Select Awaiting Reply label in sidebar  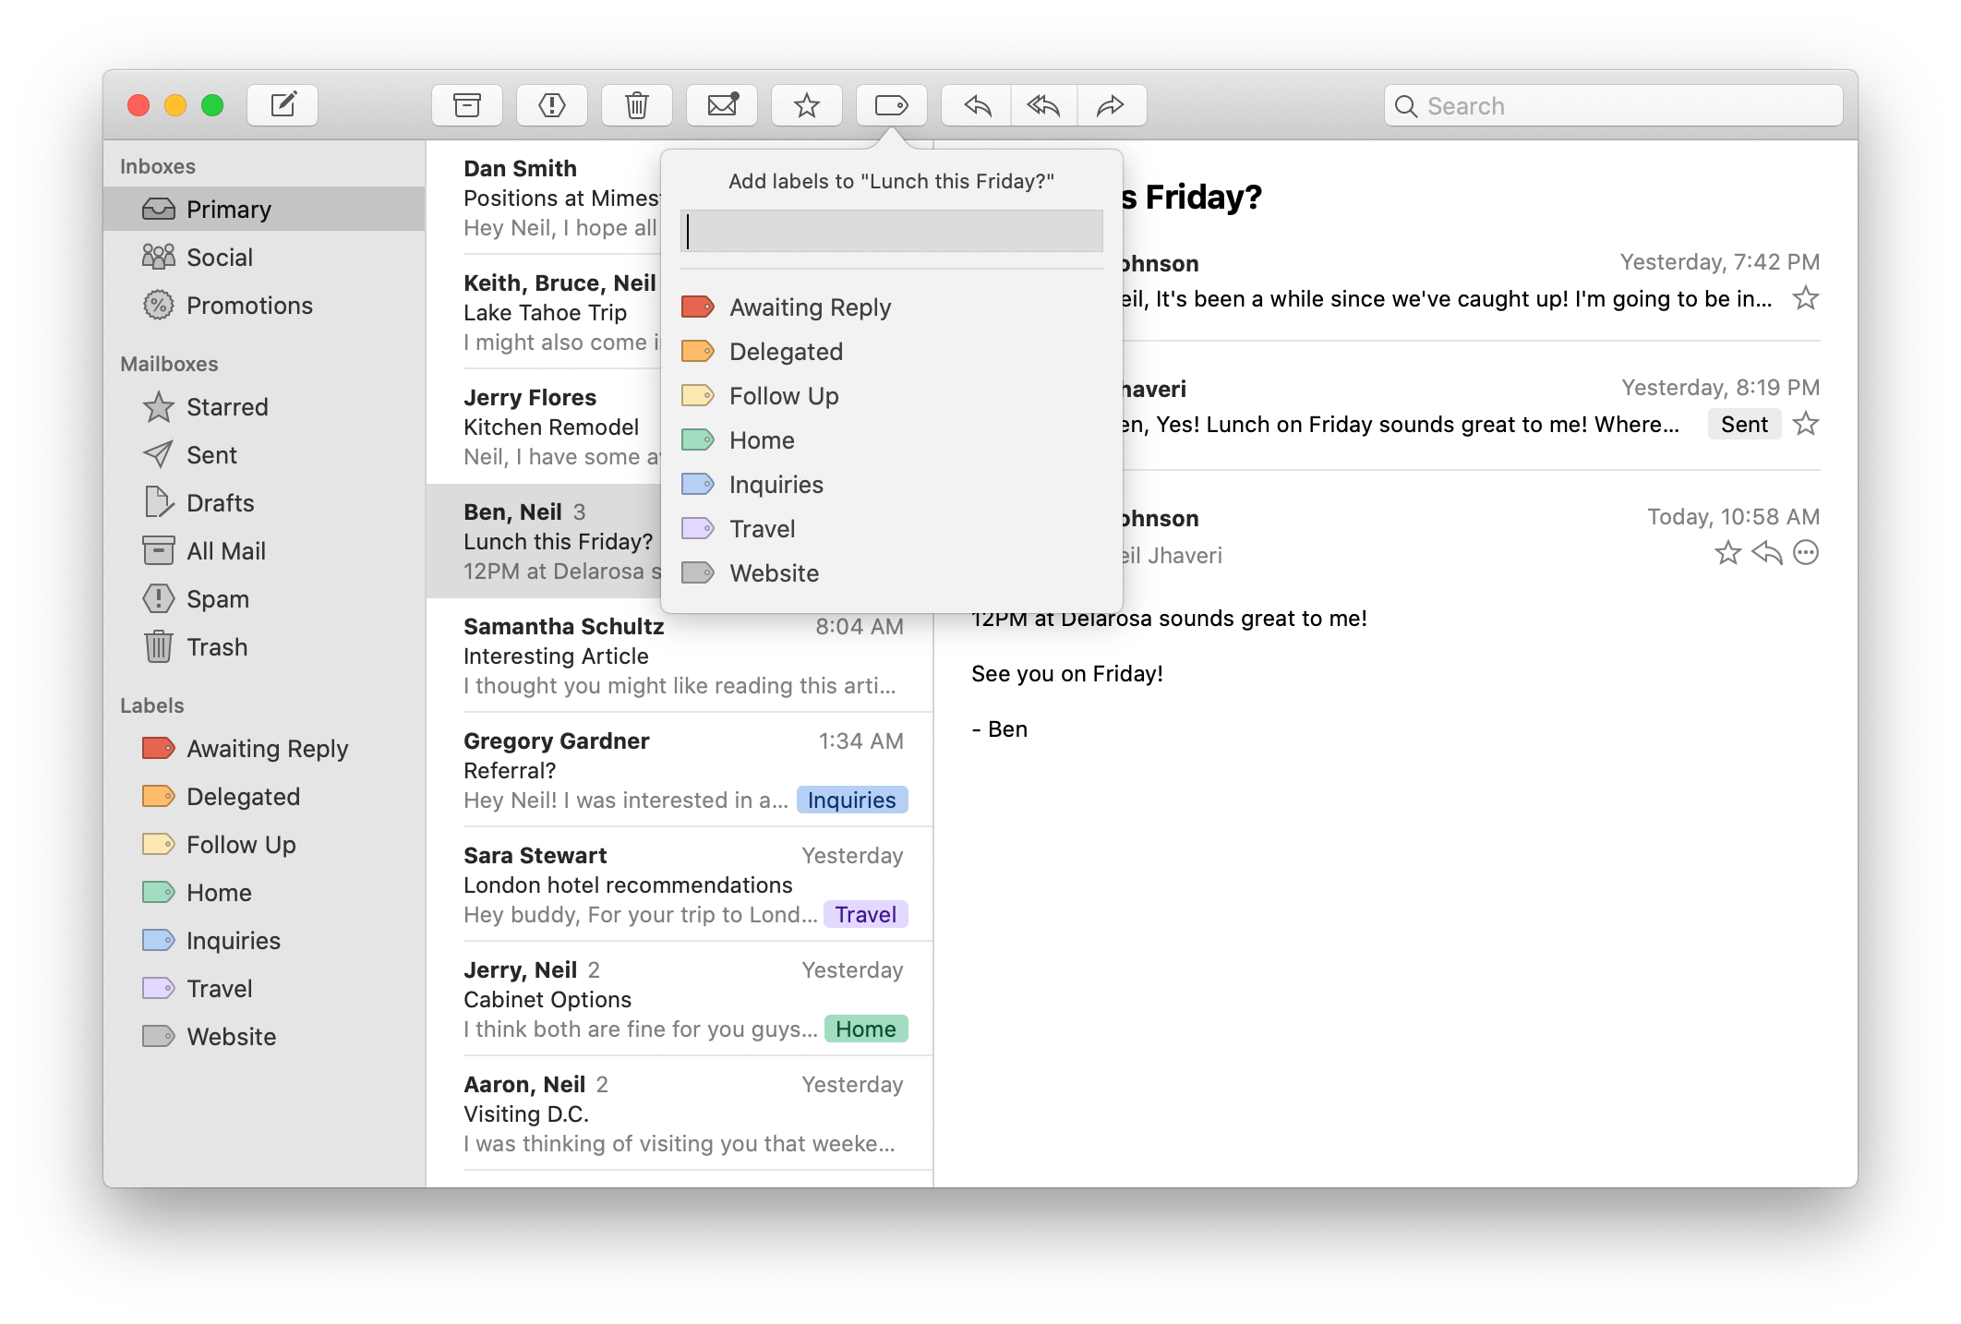coord(264,749)
